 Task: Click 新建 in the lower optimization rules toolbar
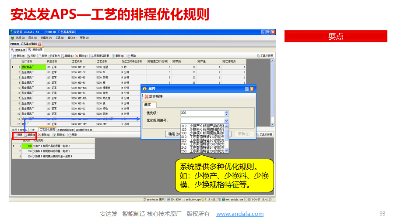(x=18, y=135)
